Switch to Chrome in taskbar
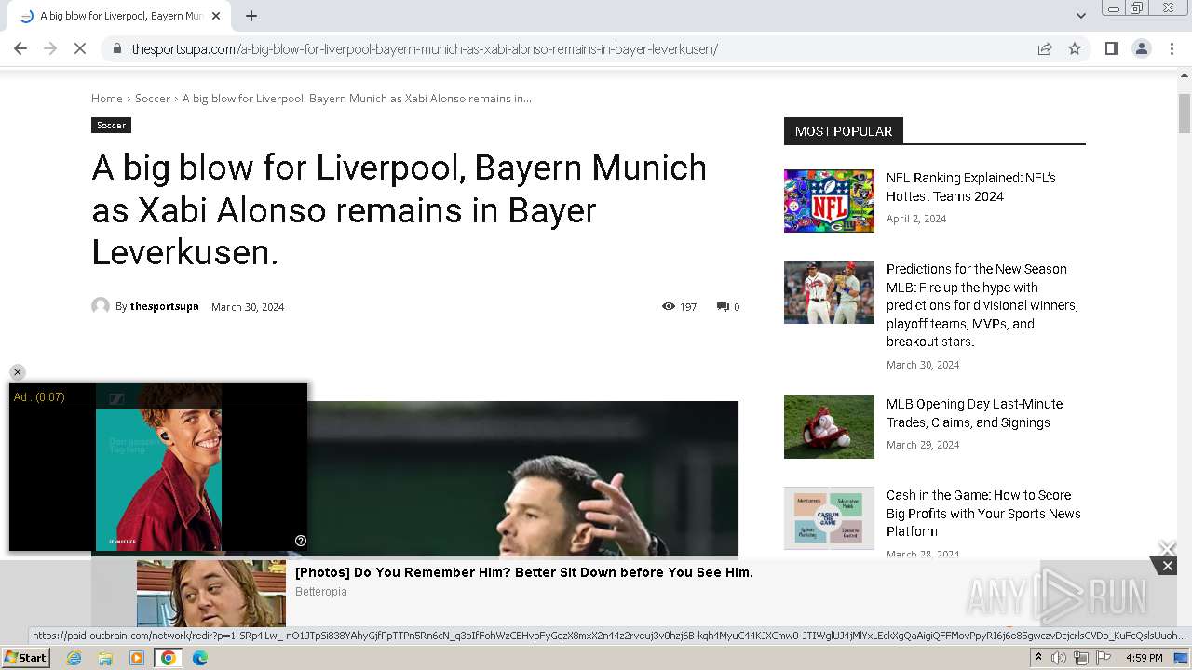This screenshot has width=1192, height=670. tap(169, 658)
